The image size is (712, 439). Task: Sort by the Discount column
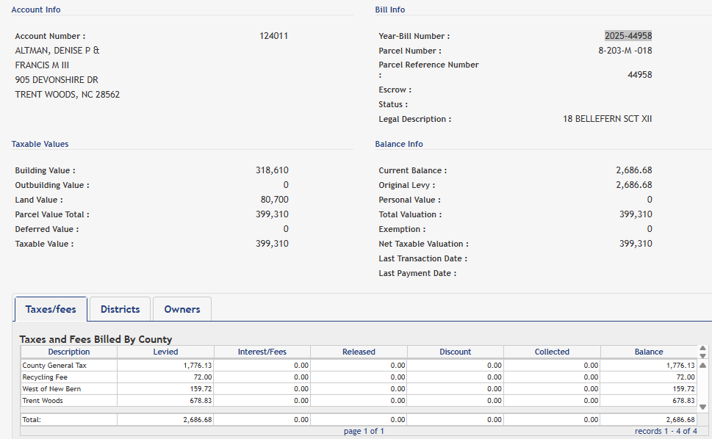[x=455, y=352]
